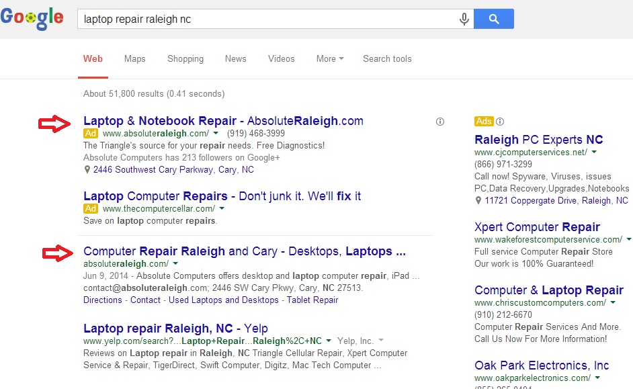Click the map pin for 2446 Southwest Cary Parkway

87,169
